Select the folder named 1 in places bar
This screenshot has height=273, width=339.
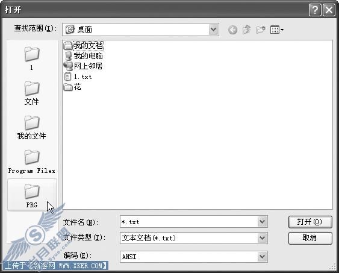(x=32, y=58)
